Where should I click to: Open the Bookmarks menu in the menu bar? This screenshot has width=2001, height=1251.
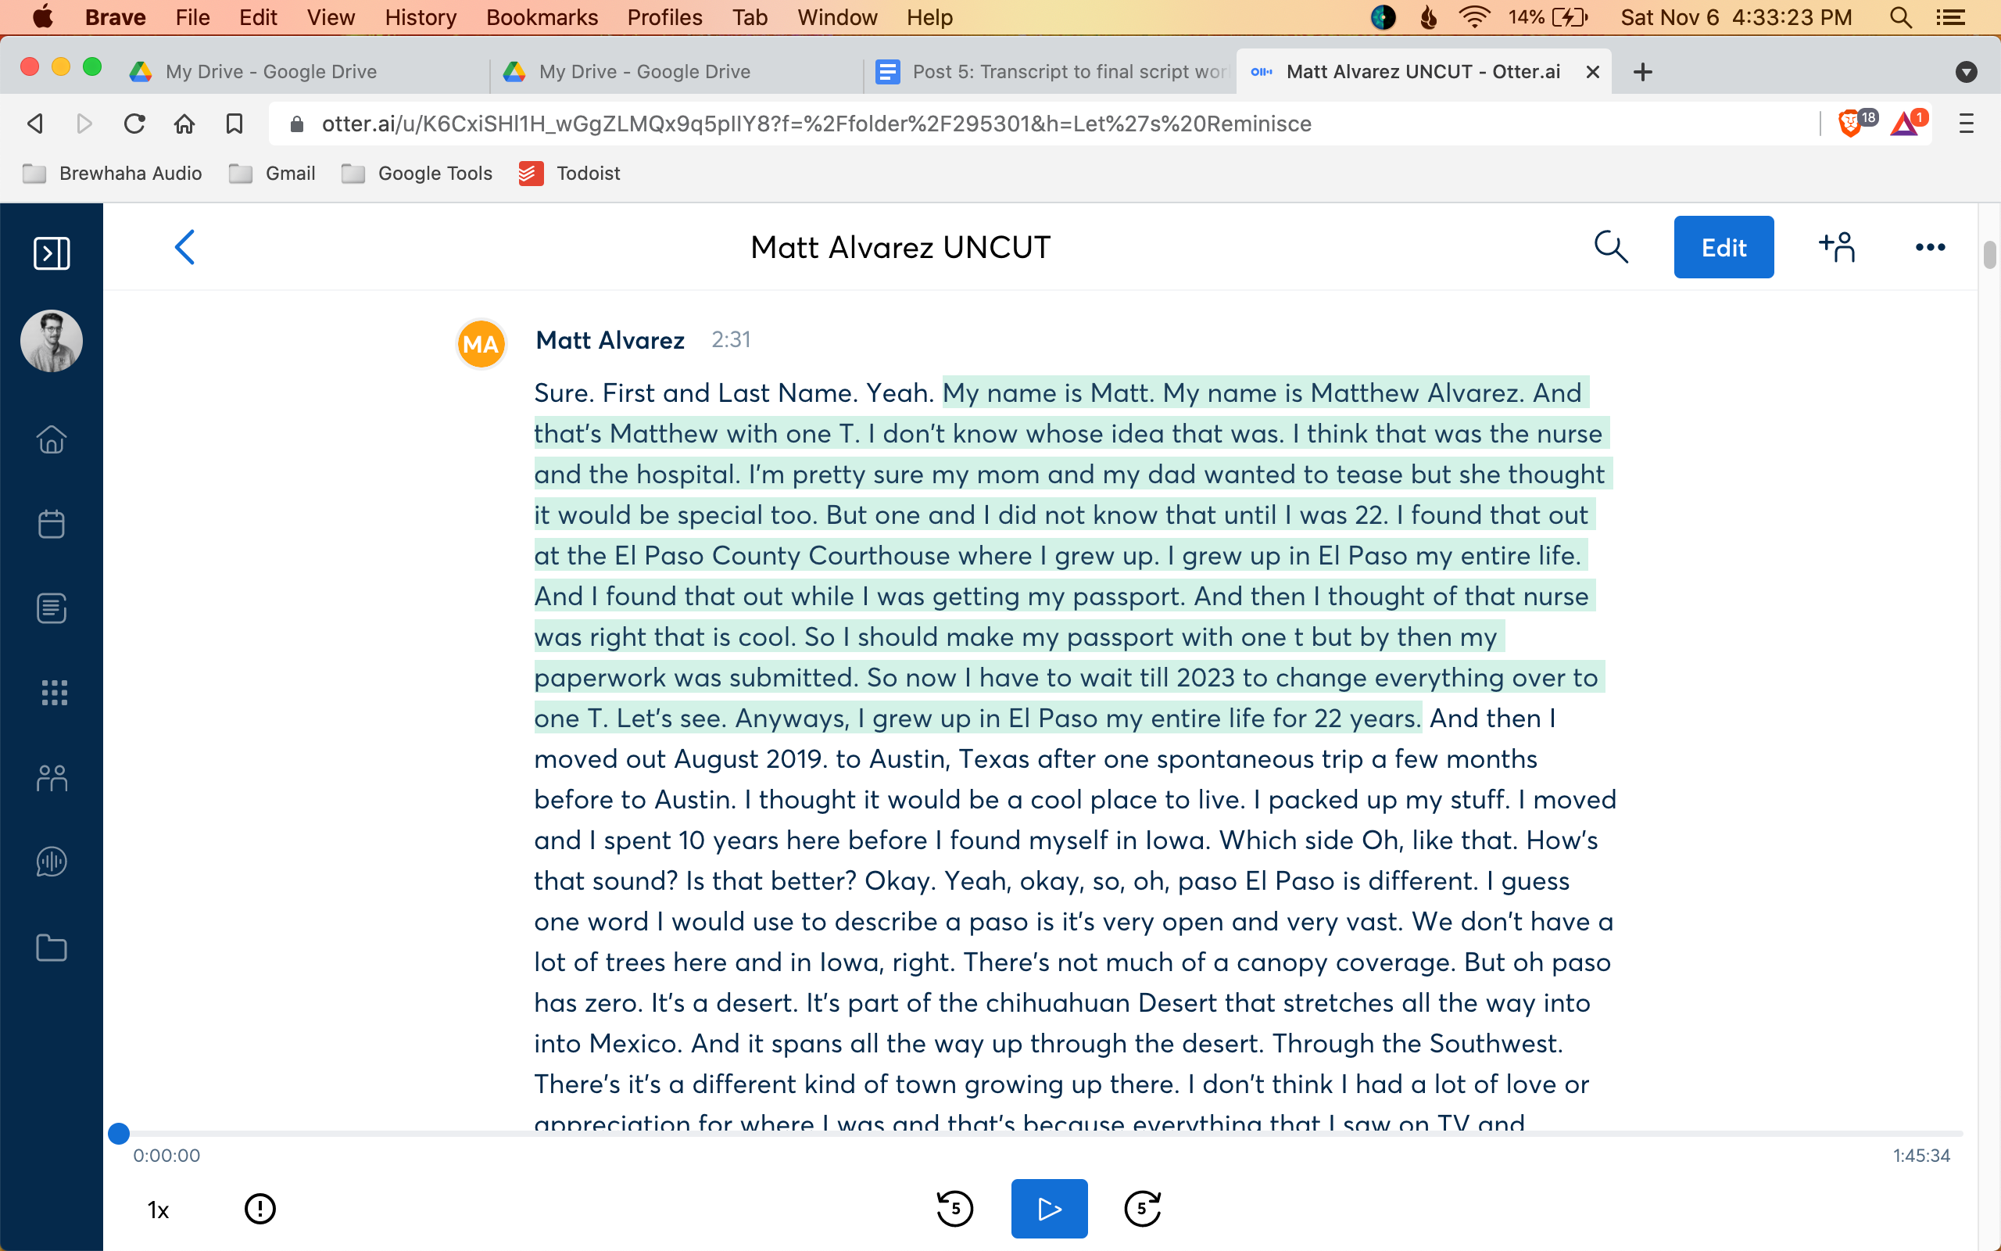542,17
